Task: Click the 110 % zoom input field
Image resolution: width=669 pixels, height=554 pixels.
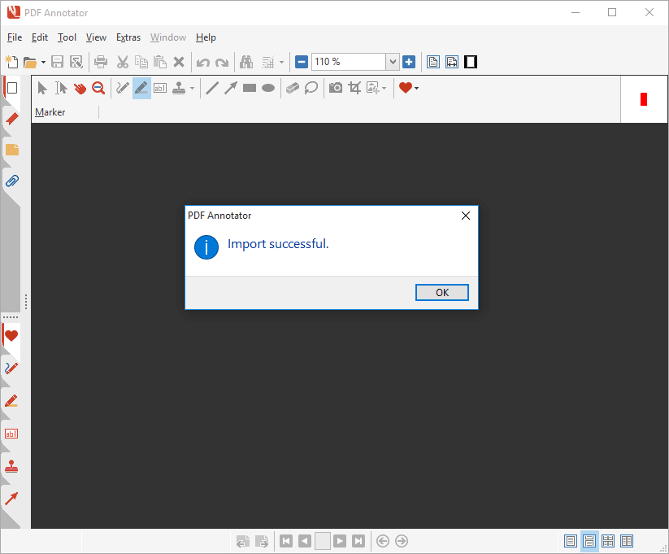Action: (x=349, y=62)
